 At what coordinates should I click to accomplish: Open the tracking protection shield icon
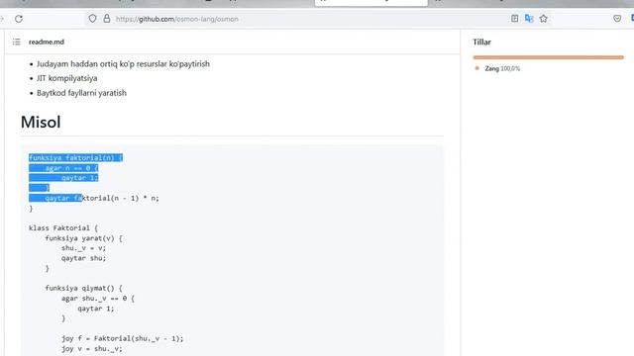point(92,19)
